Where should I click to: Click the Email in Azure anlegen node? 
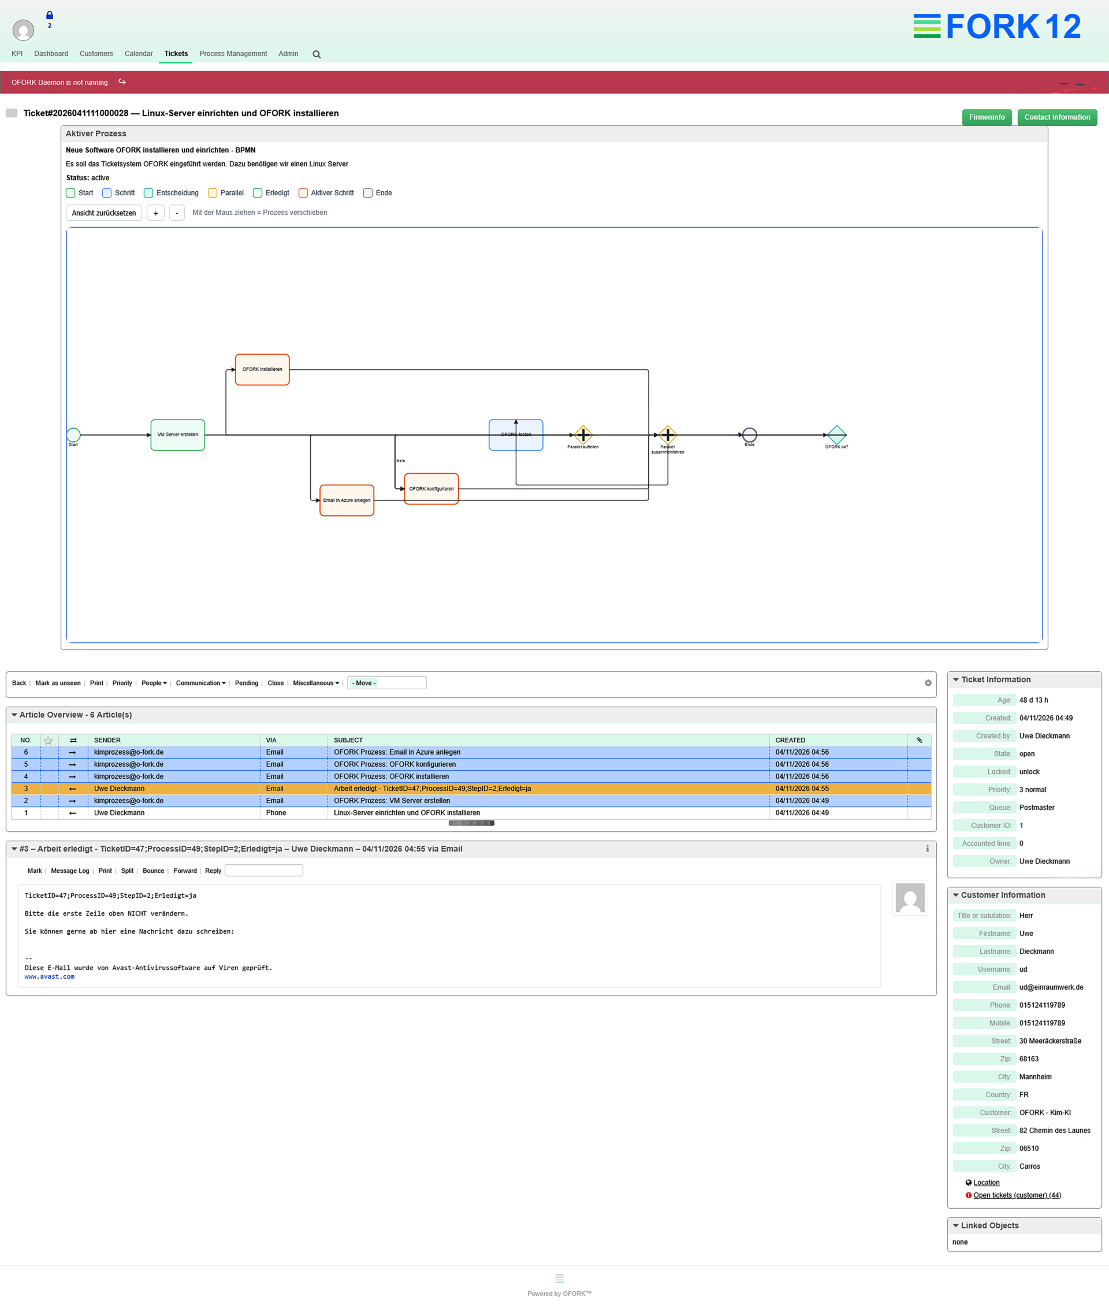pos(347,500)
